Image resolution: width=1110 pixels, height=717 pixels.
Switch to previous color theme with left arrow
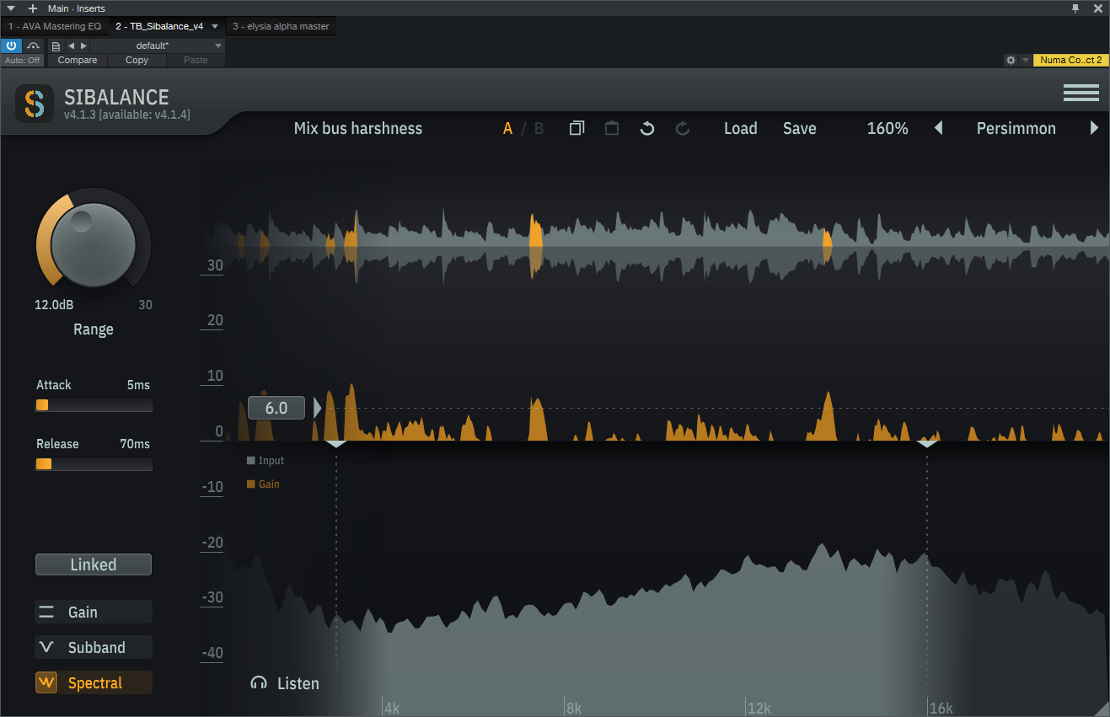click(938, 128)
